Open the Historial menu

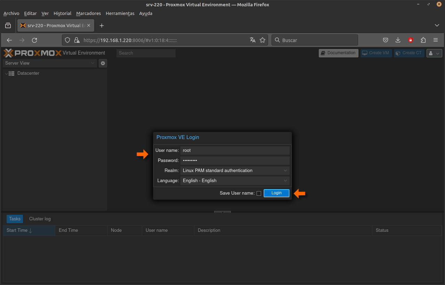63,13
